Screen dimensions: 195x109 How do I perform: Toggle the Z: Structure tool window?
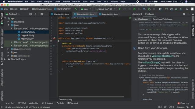[x=2, y=58]
